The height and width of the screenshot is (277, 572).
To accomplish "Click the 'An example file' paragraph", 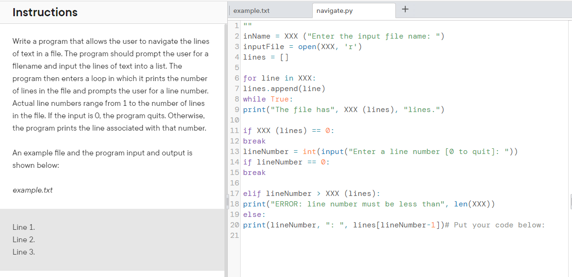I will coord(102,159).
